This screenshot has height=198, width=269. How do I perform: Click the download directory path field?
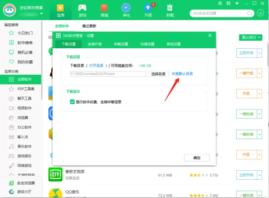108,74
